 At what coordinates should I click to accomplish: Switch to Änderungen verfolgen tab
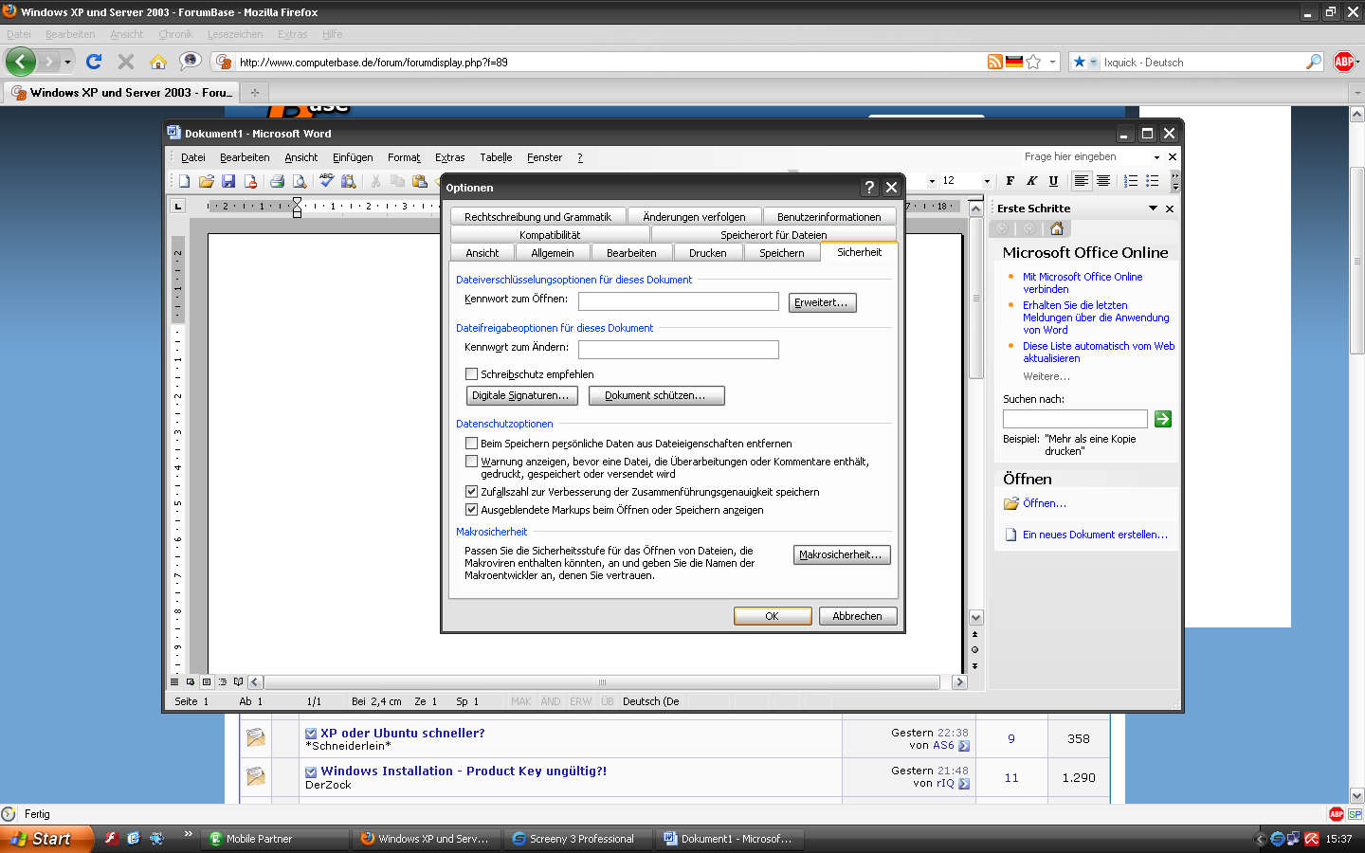694,217
